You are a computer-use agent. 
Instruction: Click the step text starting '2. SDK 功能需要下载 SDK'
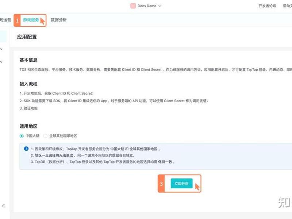pos(114,101)
